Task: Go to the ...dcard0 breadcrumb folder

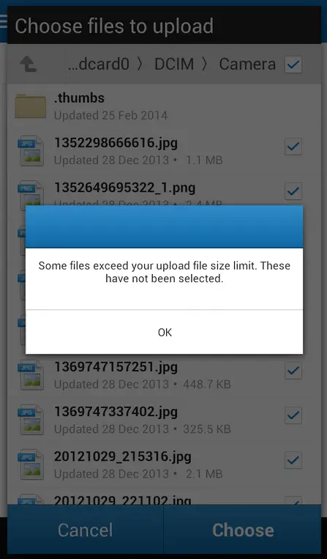Action: tap(98, 64)
